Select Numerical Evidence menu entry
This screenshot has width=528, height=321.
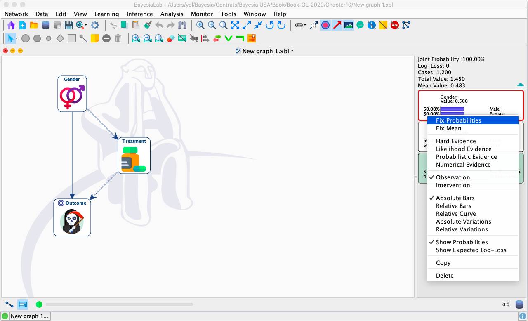tap(473, 165)
